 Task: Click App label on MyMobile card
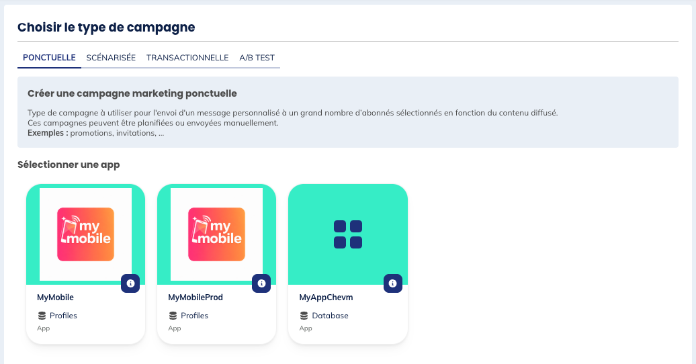click(x=44, y=328)
